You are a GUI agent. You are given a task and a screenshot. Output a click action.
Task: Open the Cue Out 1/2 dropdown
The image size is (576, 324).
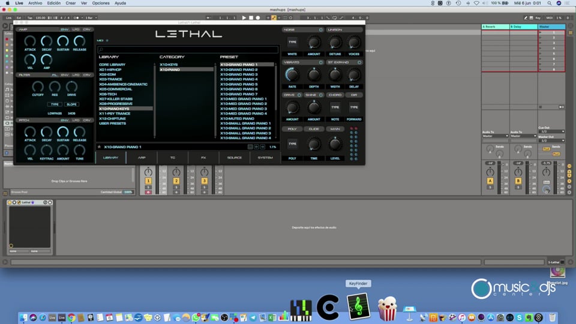coord(551,131)
